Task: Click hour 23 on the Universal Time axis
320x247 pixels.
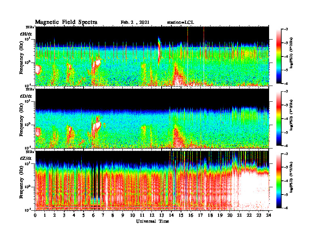Action: point(259,215)
